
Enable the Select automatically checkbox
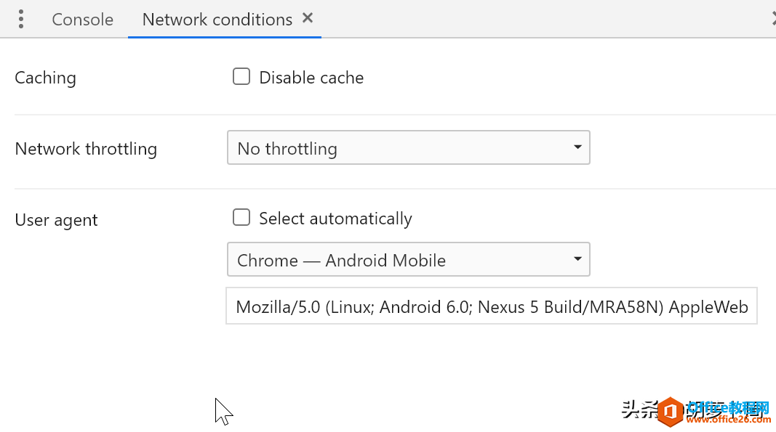[x=241, y=217]
